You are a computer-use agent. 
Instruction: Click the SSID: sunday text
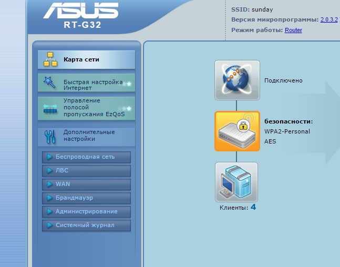point(252,9)
